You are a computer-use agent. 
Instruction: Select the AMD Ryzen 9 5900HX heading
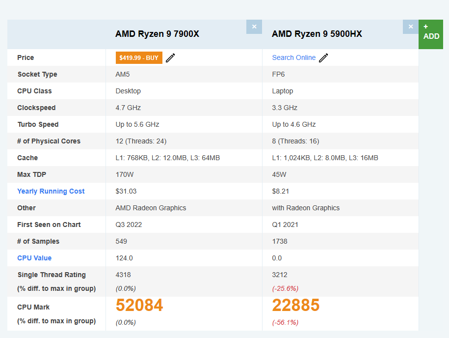coord(317,34)
